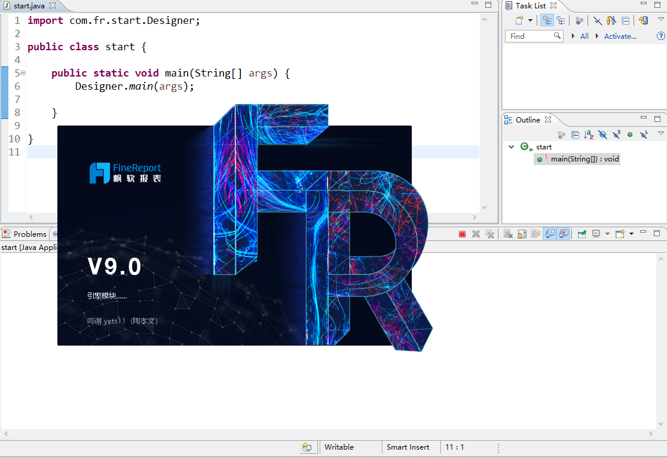
Task: Click the Find input field in Task List
Action: (530, 36)
